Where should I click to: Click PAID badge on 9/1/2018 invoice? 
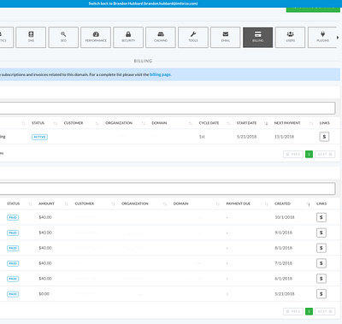coord(13,233)
